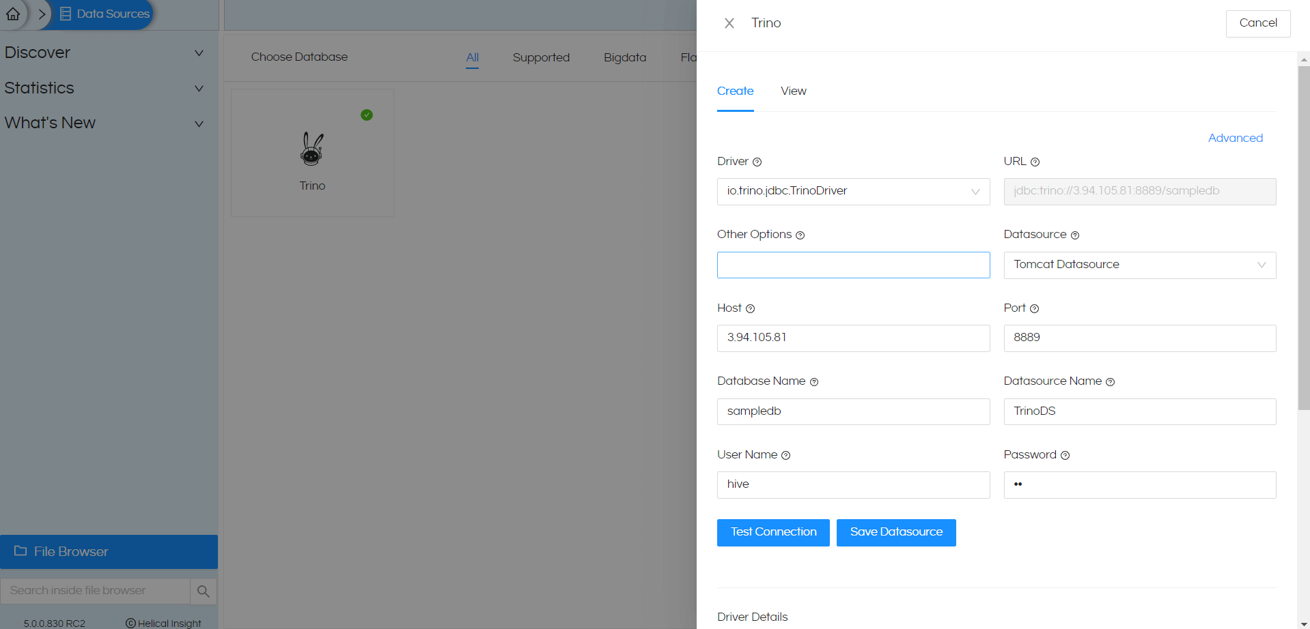Show Password help icon

(1065, 456)
